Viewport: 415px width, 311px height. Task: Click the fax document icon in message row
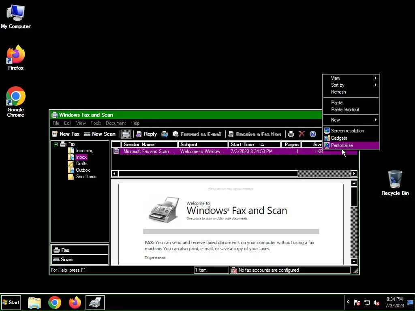tap(116, 151)
